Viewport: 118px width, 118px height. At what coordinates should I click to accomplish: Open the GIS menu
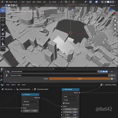pyautogui.click(x=44, y=2)
